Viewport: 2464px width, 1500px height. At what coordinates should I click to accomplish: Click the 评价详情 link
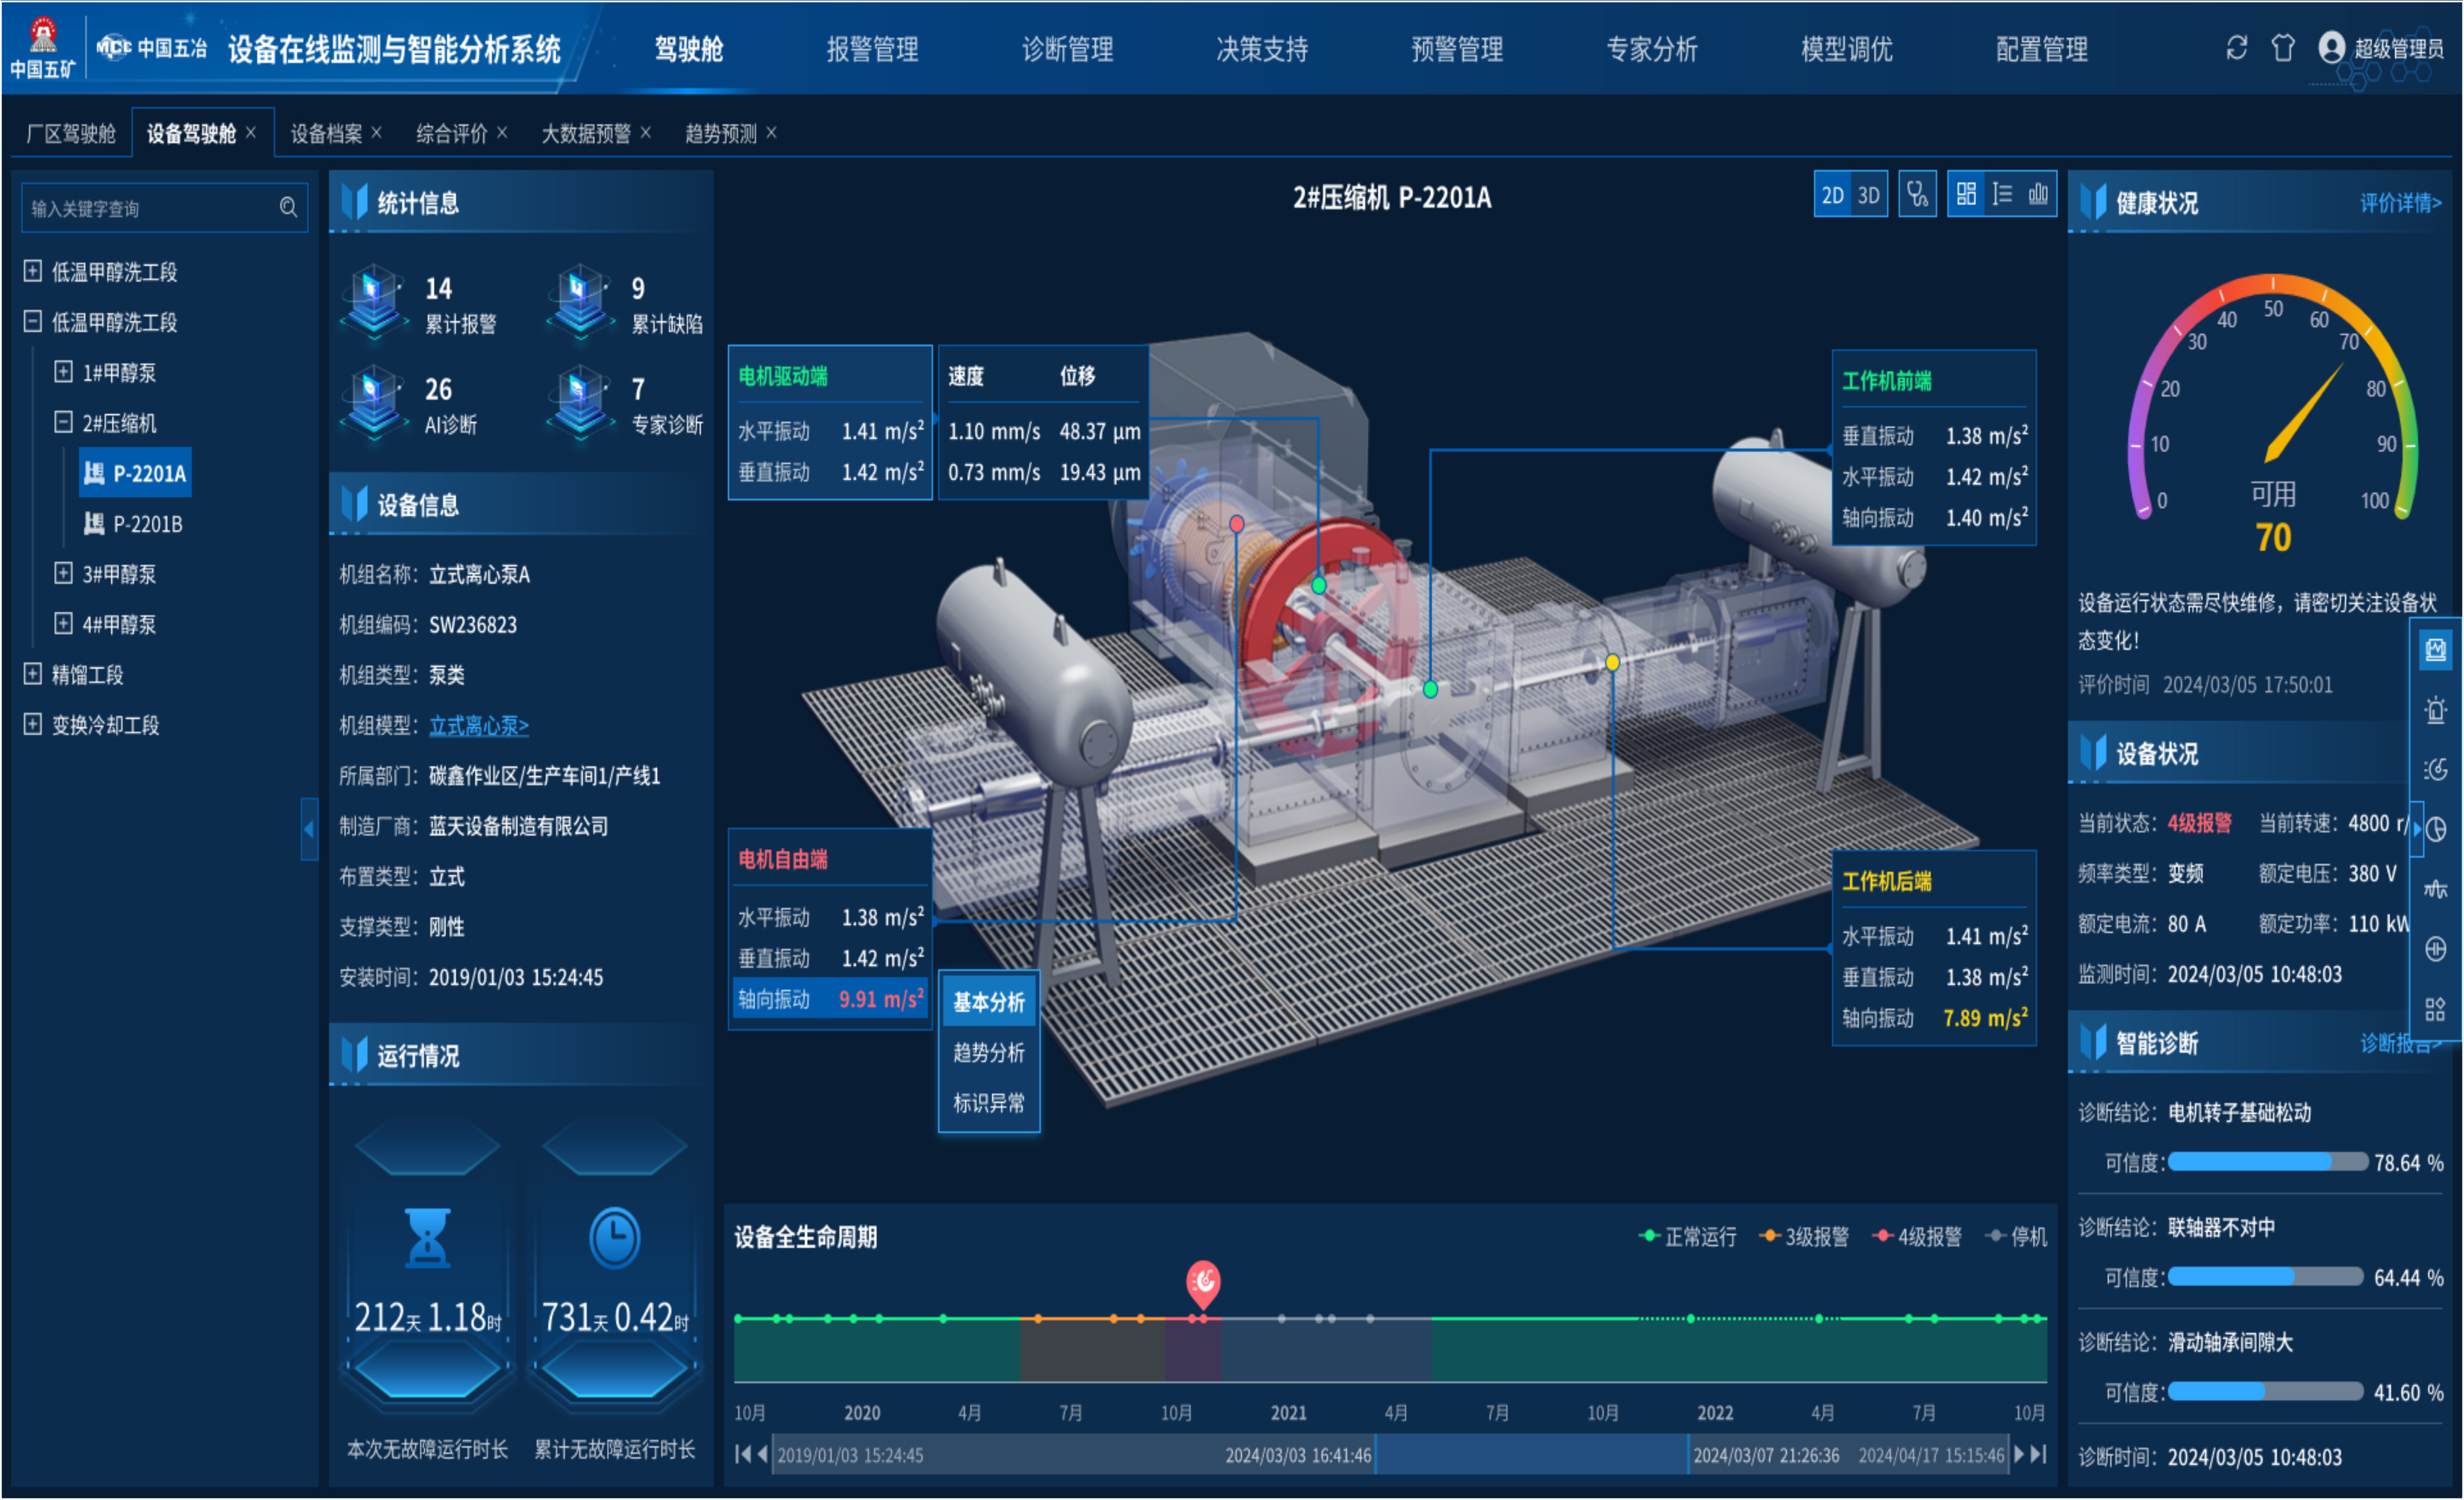point(2400,204)
